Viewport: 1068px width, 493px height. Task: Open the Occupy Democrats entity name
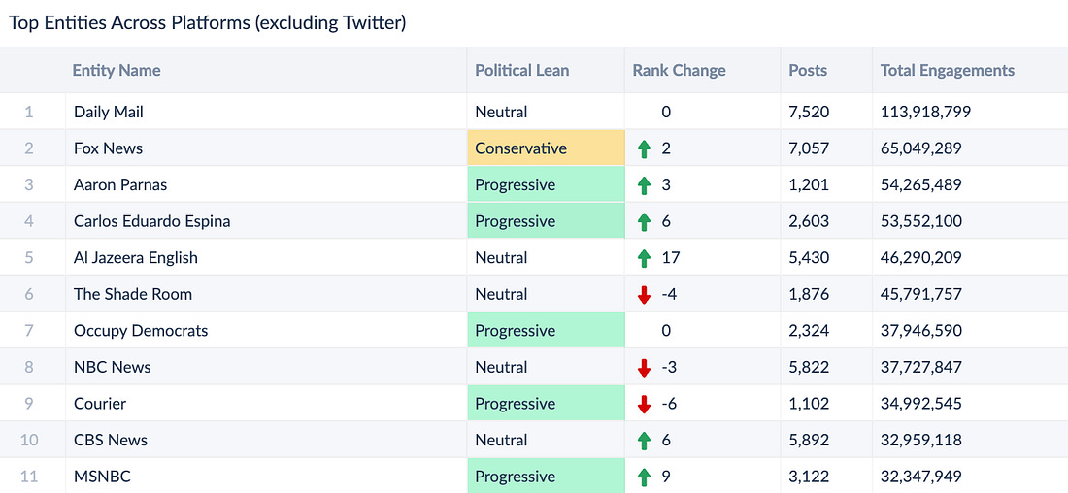(x=141, y=331)
